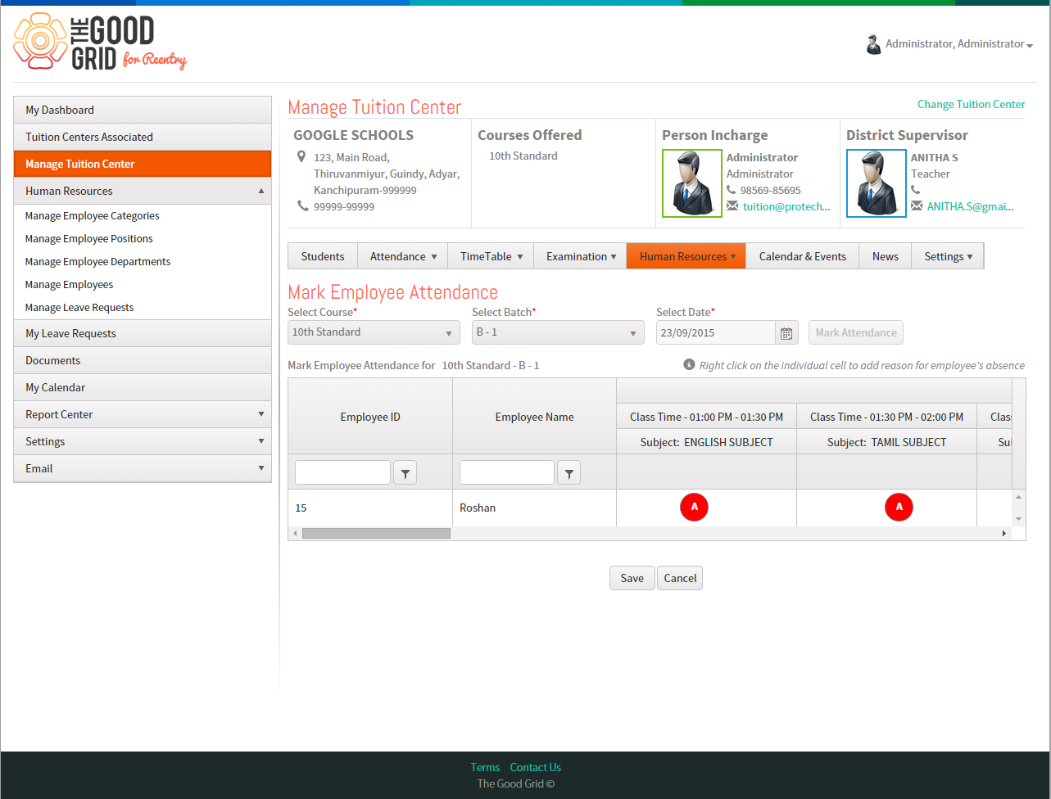Toggle absent marker for English Subject

click(x=694, y=508)
